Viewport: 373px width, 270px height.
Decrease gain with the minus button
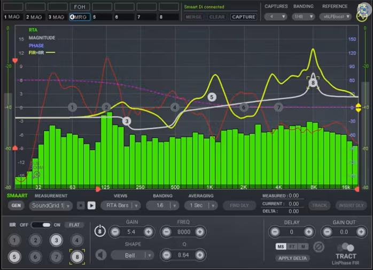115,232
